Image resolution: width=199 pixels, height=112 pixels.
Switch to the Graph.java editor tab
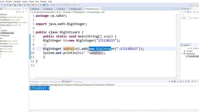(x=48, y=9)
